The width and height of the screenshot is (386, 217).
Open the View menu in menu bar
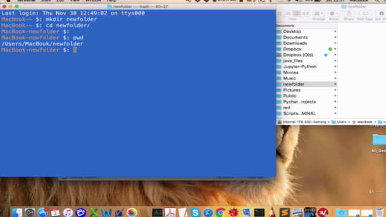(75, 1)
